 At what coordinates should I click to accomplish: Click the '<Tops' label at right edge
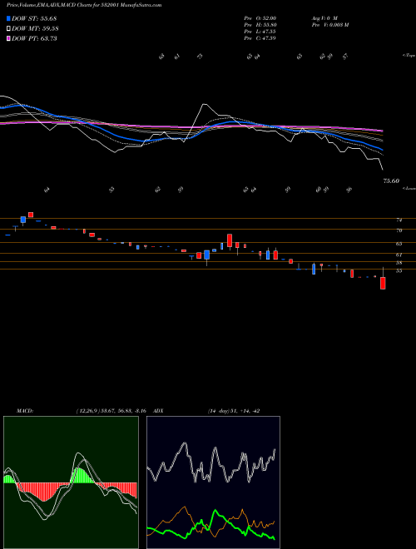click(409, 56)
